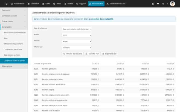Image resolution: width=180 pixels, height=112 pixels.
Task: Click account code 8200
Action: click(36, 69)
